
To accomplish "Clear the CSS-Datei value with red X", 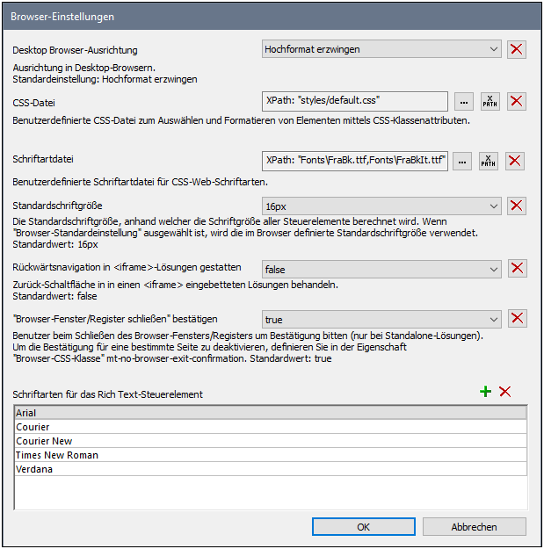I will click(518, 101).
